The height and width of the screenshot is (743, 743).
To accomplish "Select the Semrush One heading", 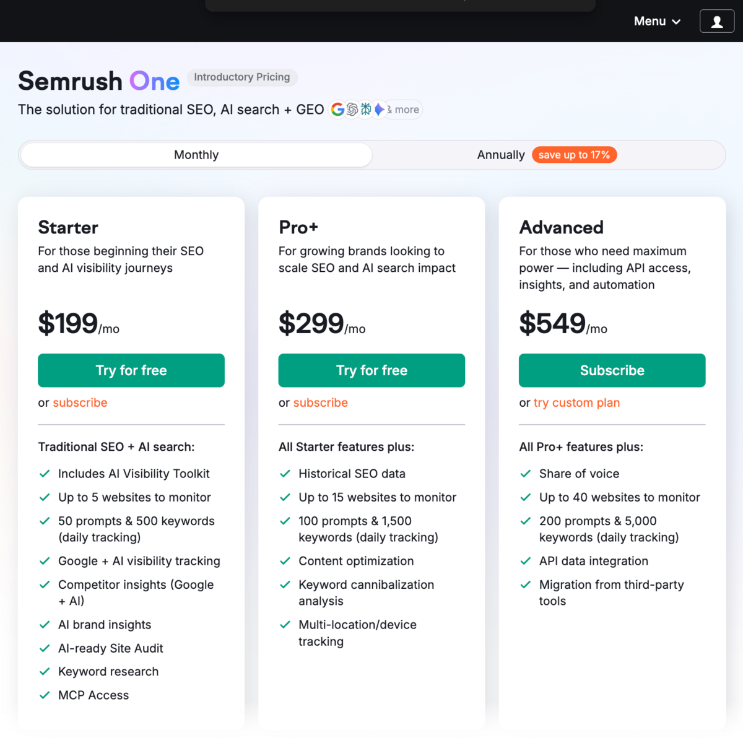I will 98,81.
